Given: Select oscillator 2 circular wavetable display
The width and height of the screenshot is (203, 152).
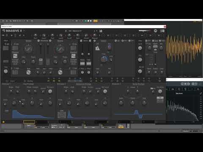Looking at the screenshot, I should tap(60, 49).
